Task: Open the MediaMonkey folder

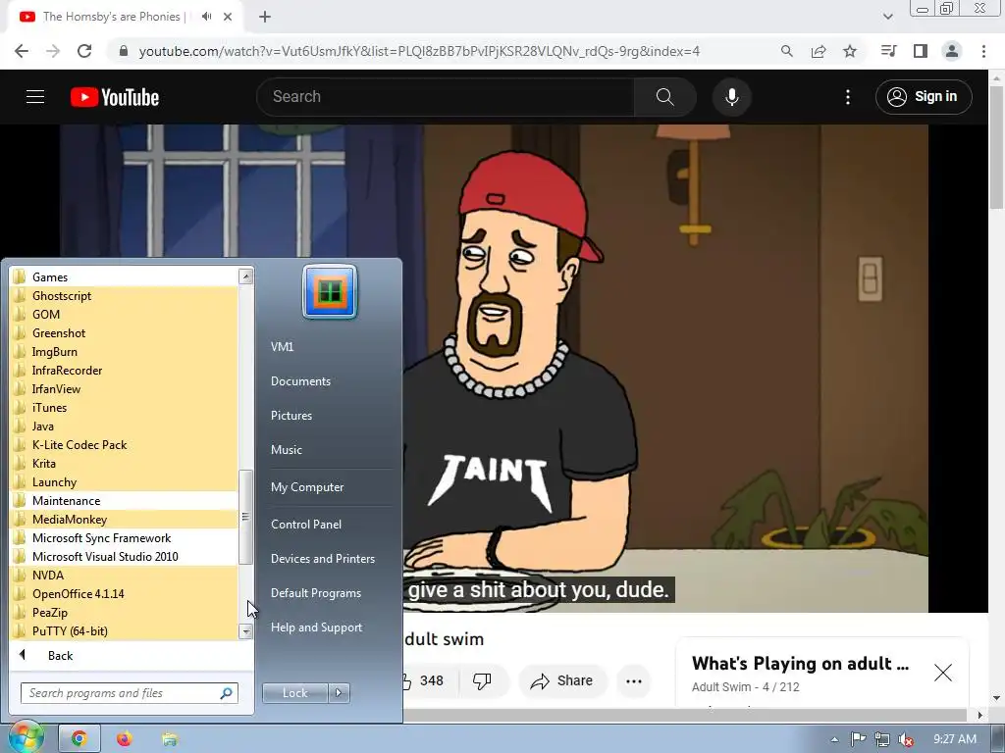Action: tap(125, 520)
